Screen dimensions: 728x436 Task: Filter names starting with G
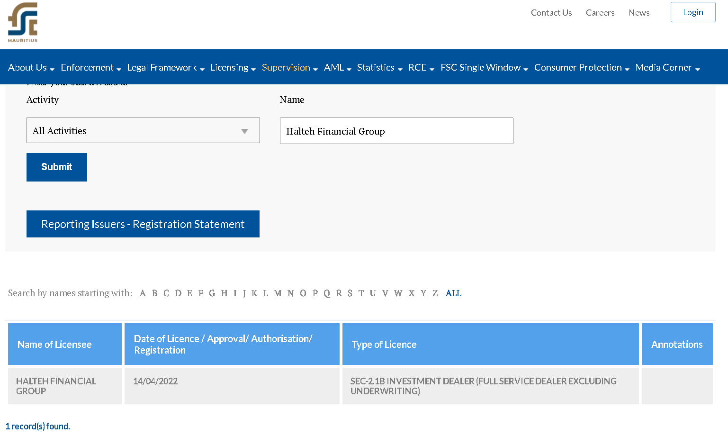(212, 293)
